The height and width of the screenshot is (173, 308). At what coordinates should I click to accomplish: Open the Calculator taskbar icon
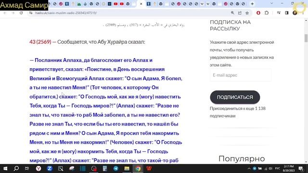[105, 169]
